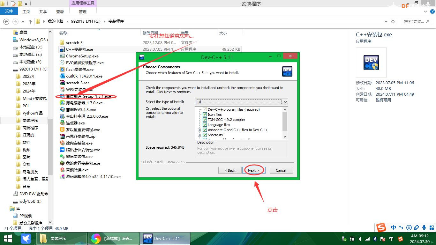436x245 pixels.
Task: Click Next in the Dev-C++ installer
Action: [x=253, y=170]
